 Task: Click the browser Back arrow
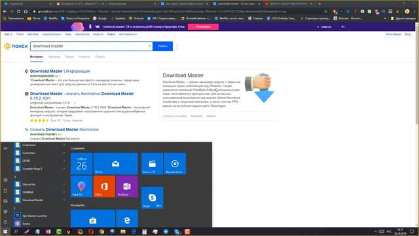pos(5,12)
